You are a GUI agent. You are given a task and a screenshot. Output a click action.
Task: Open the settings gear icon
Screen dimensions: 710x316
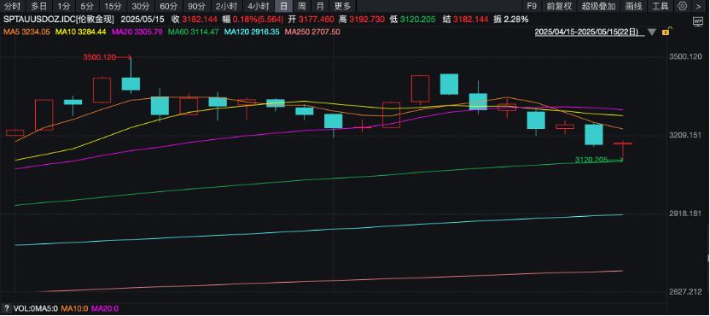pyautogui.click(x=683, y=6)
